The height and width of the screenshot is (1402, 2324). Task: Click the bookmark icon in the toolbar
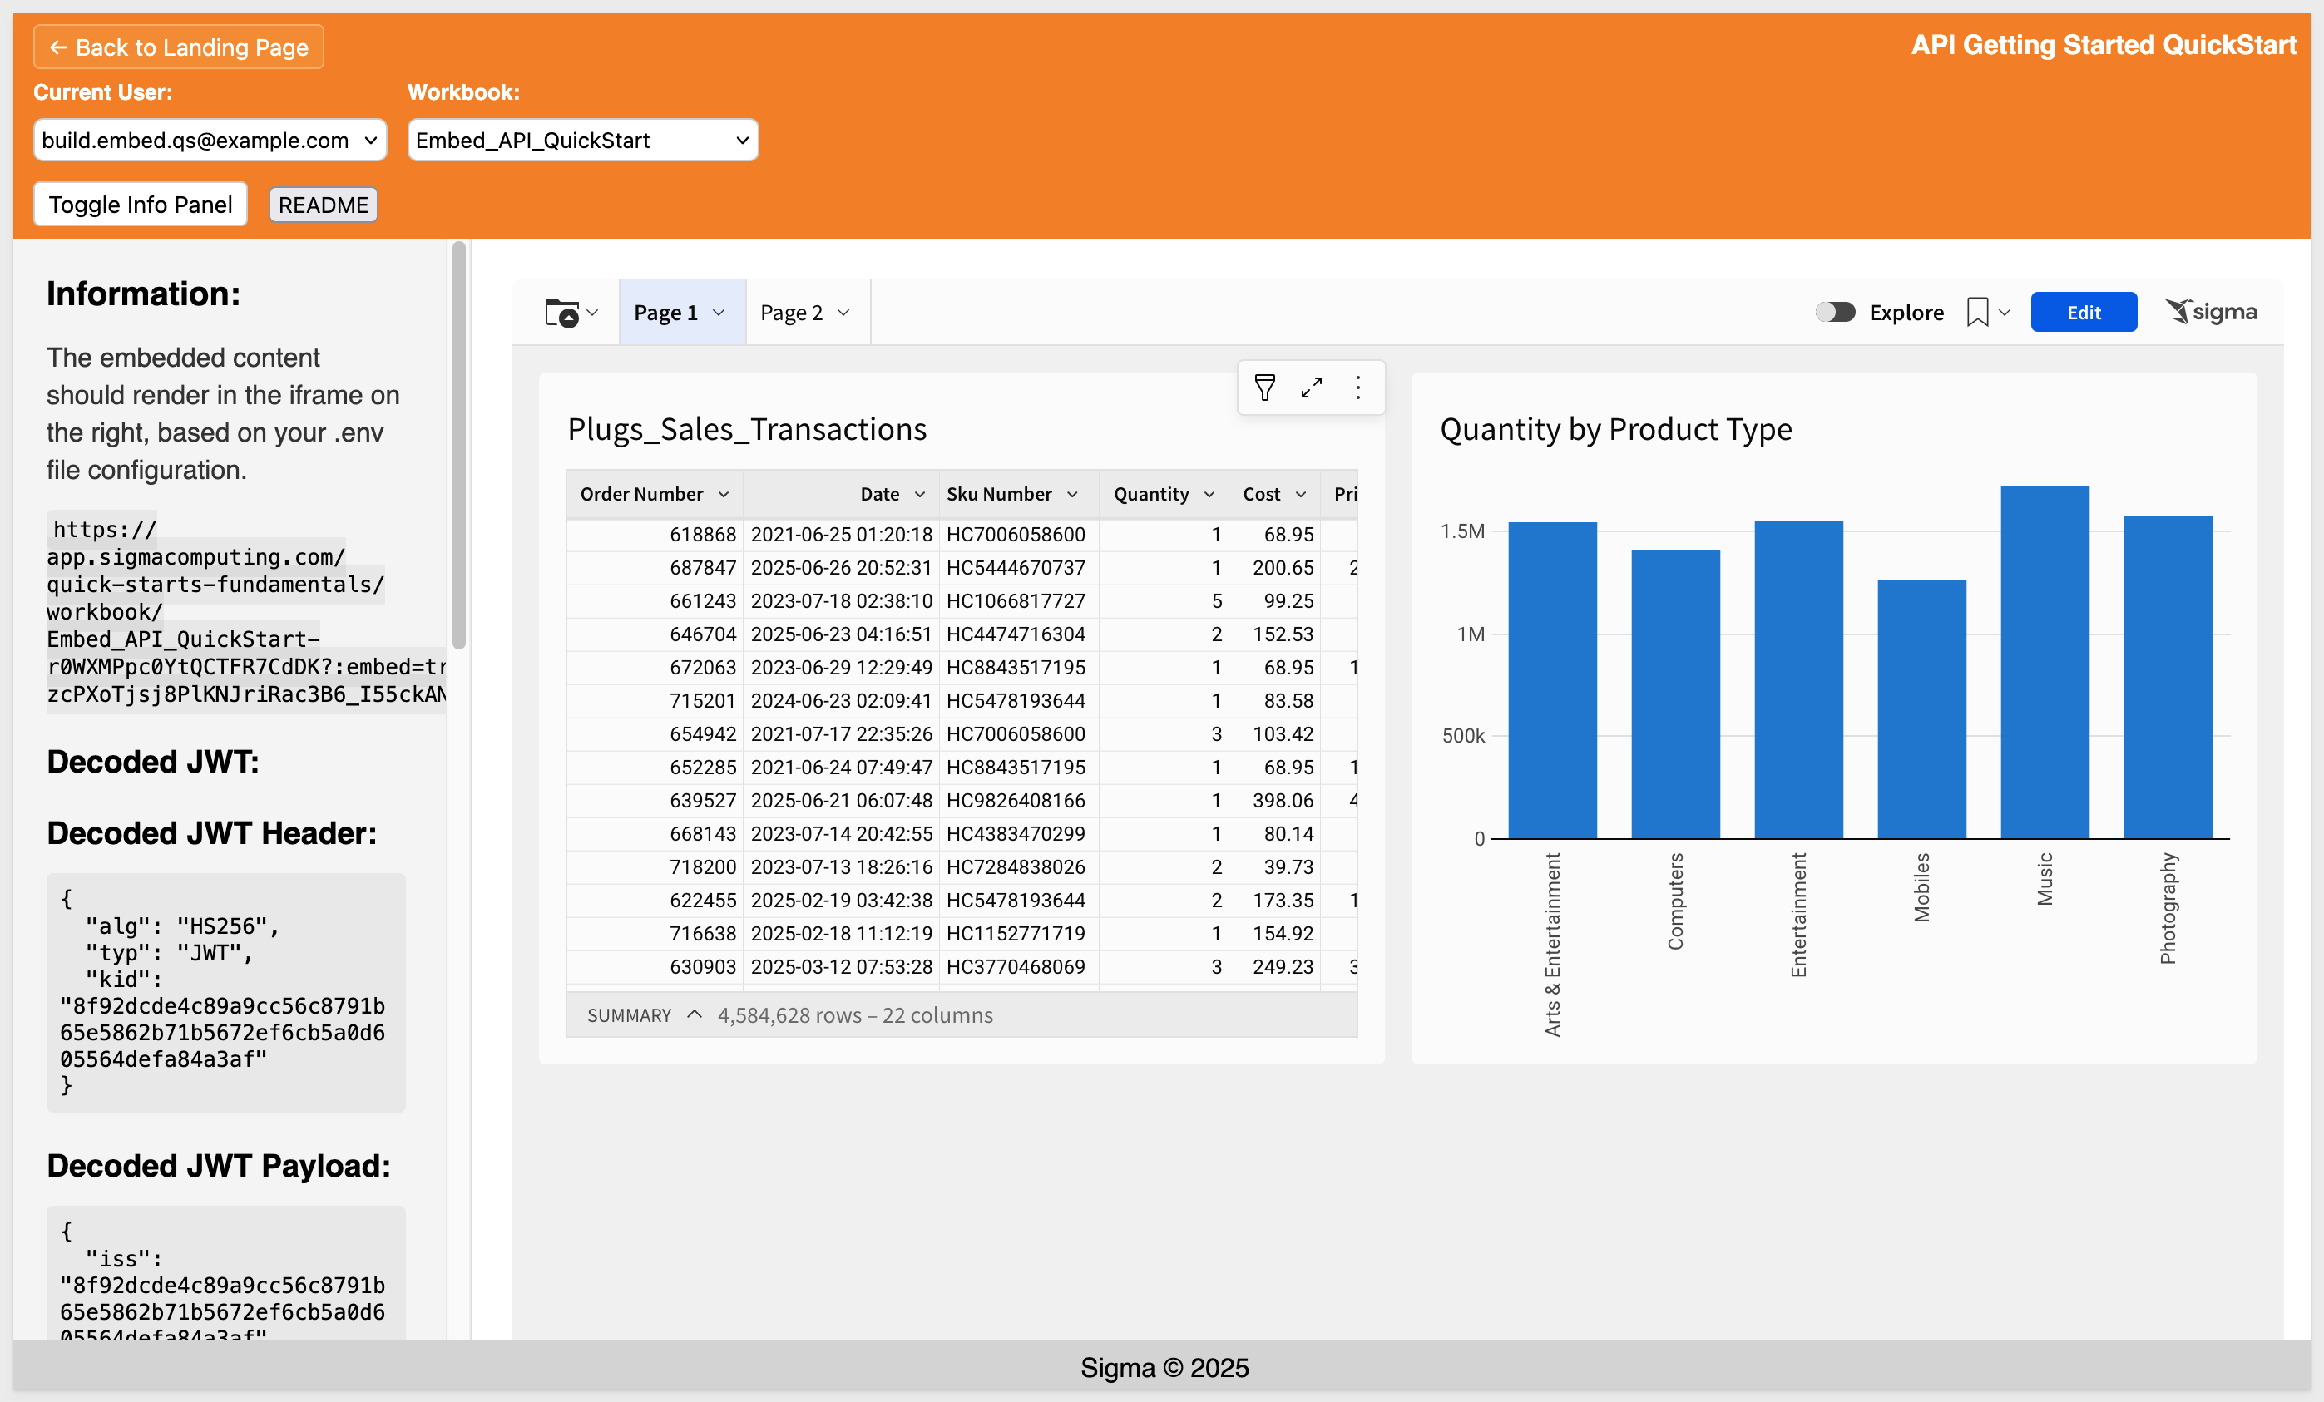[x=1978, y=312]
